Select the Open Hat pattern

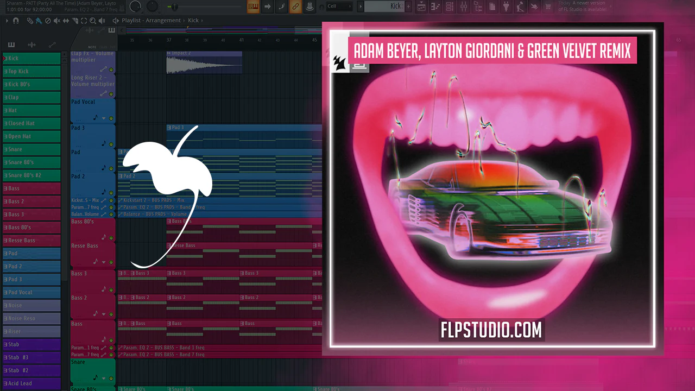(x=31, y=136)
